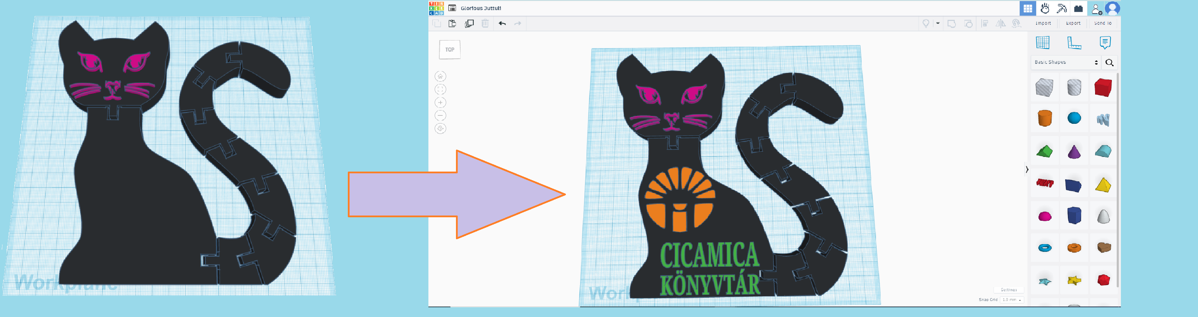Reset to Home view
1198x317 pixels.
[x=440, y=76]
